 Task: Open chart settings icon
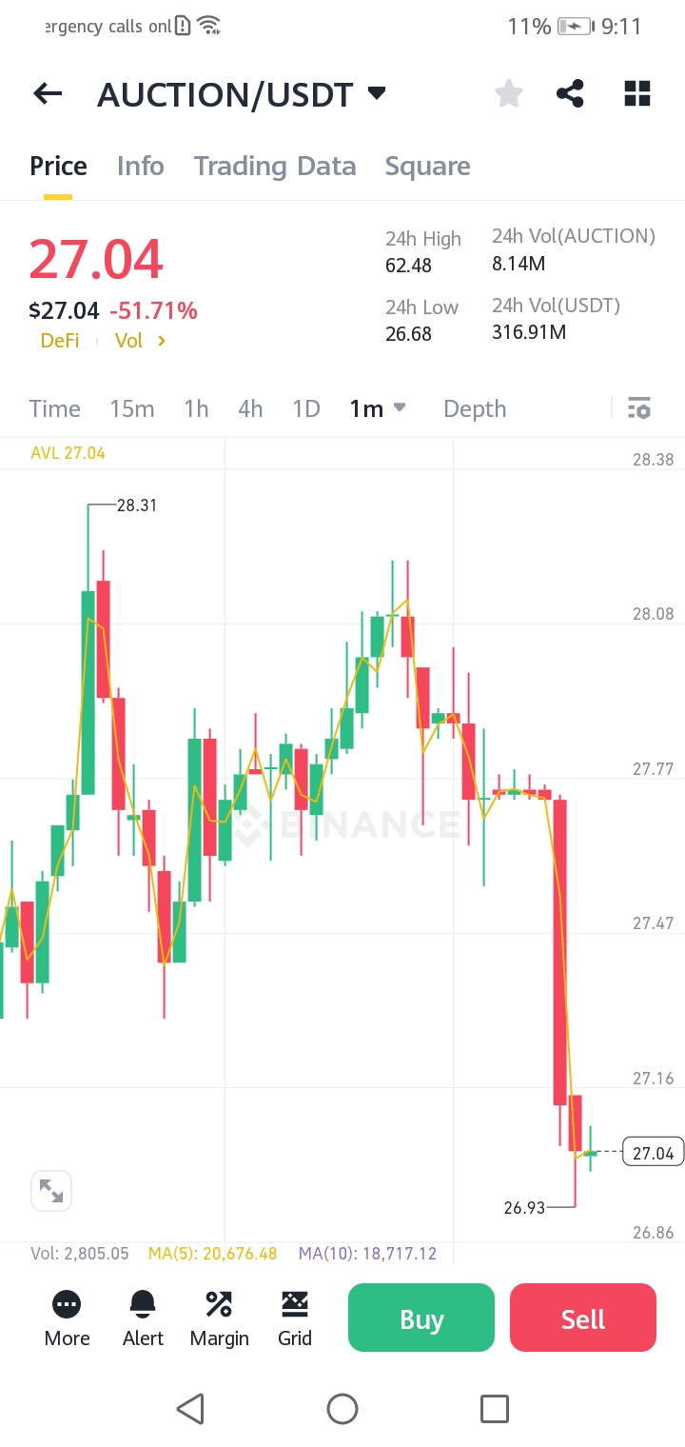(x=639, y=409)
